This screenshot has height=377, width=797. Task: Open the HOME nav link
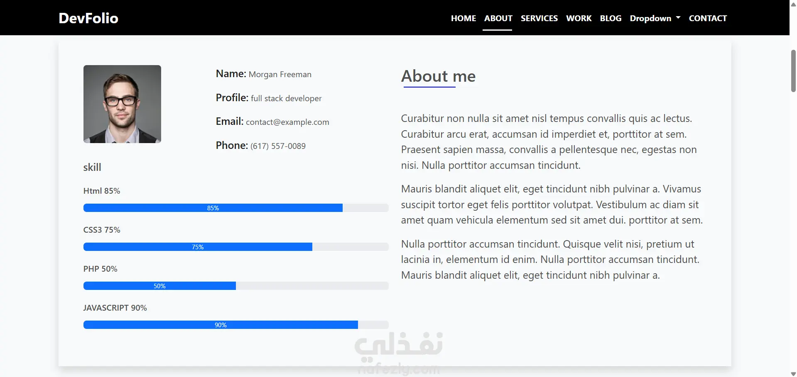[x=463, y=18]
